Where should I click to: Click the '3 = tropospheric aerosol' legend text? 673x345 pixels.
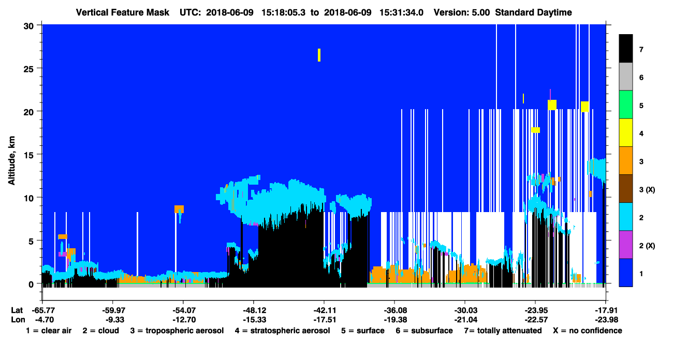177,331
